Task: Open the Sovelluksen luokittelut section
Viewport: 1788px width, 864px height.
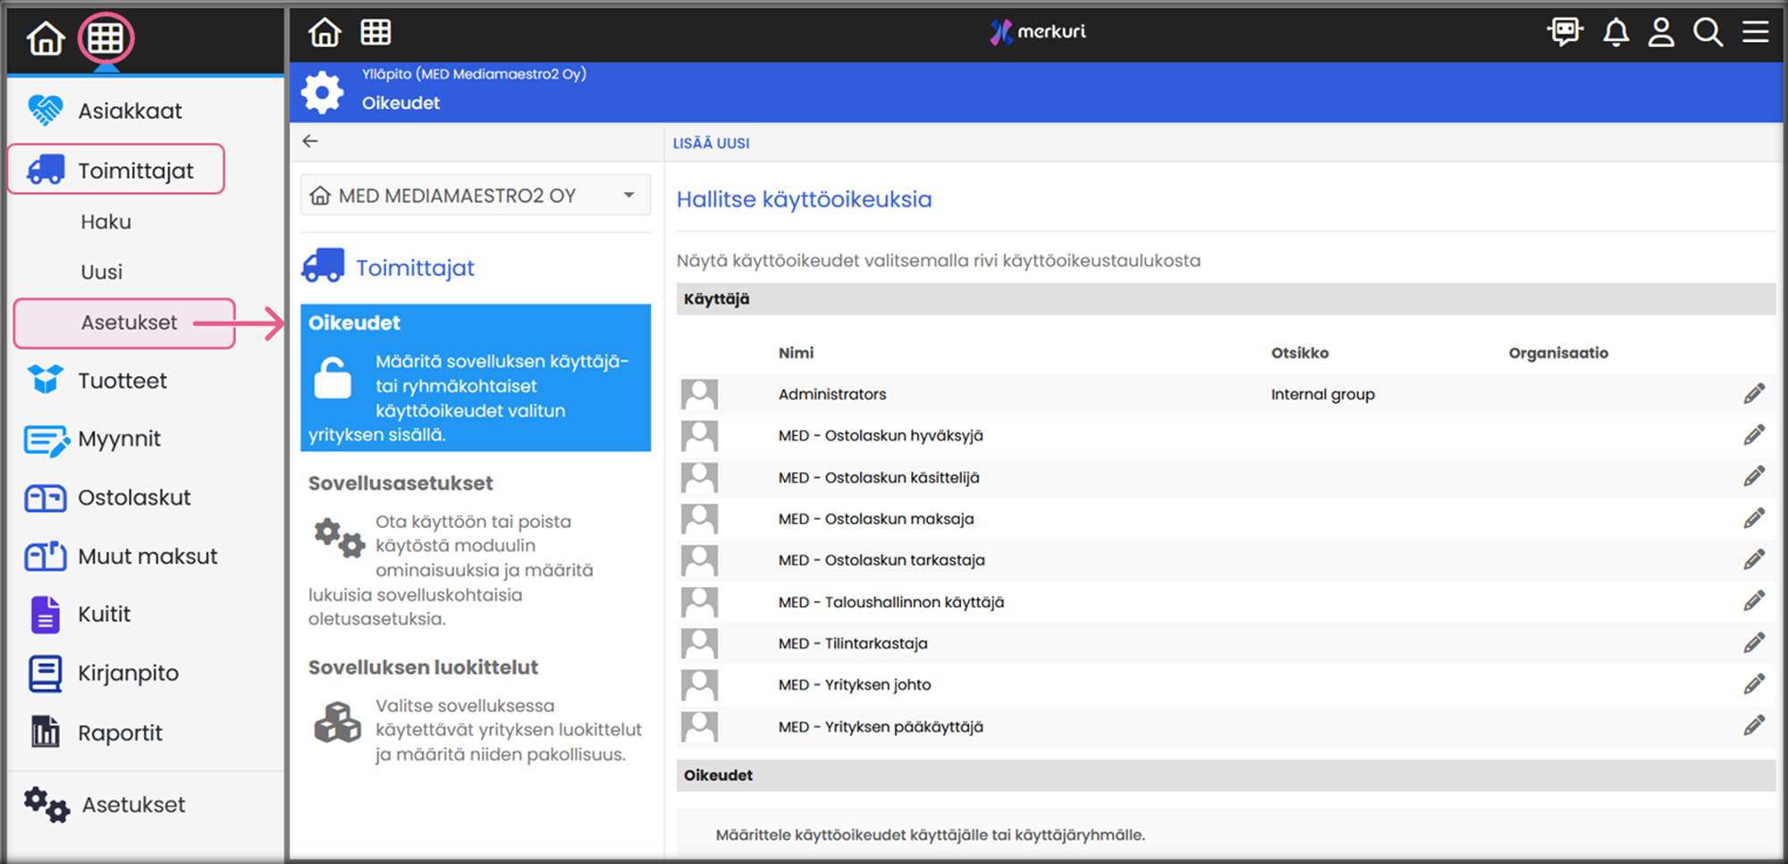Action: pos(423,667)
